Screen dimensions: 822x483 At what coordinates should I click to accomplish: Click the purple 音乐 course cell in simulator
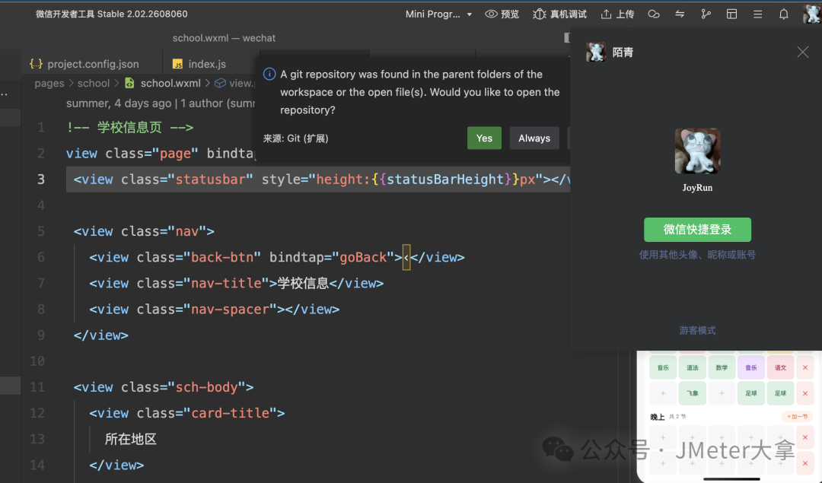750,367
